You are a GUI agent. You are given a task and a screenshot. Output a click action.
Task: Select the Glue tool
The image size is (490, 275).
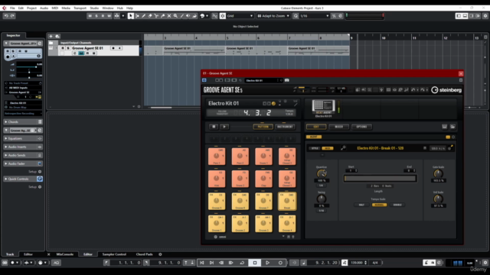(163, 16)
